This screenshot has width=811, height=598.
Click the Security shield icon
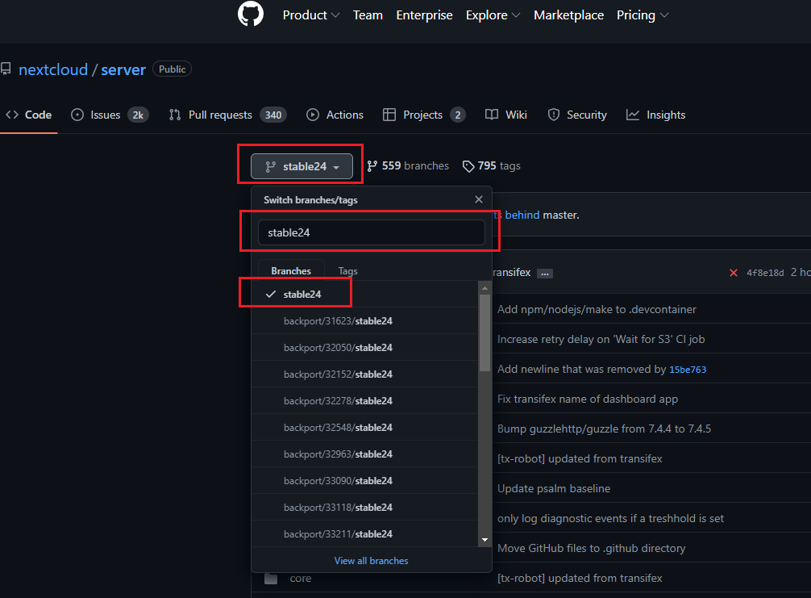[553, 115]
